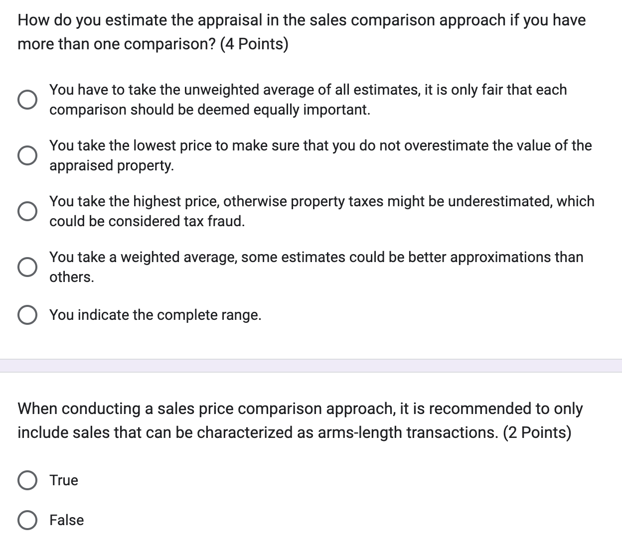Select True for the arms-length question
The width and height of the screenshot is (622, 555).
point(28,480)
